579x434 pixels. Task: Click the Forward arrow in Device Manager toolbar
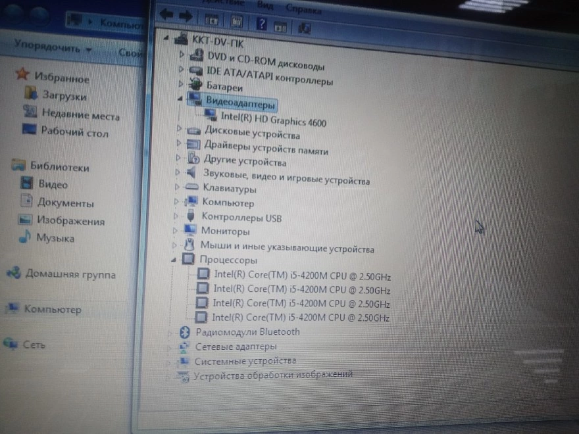(x=186, y=16)
